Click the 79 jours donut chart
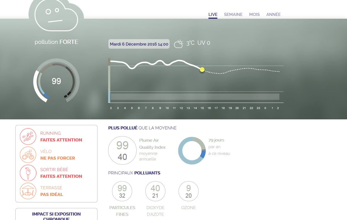Image resolution: width=347 pixels, height=220 pixels. pyautogui.click(x=192, y=150)
